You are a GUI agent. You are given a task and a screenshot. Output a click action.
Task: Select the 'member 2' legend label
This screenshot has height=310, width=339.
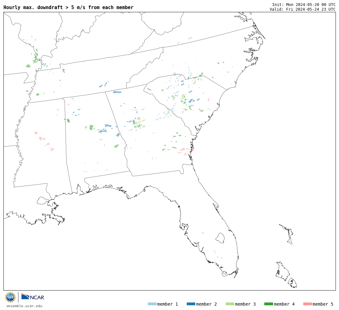pos(207,304)
